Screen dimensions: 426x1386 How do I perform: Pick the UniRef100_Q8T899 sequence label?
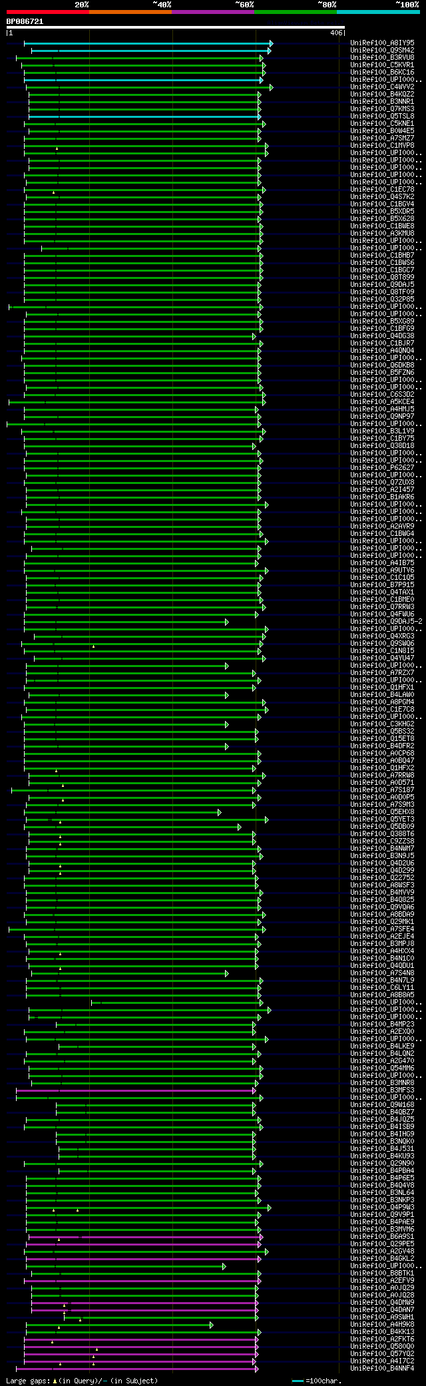coord(382,277)
